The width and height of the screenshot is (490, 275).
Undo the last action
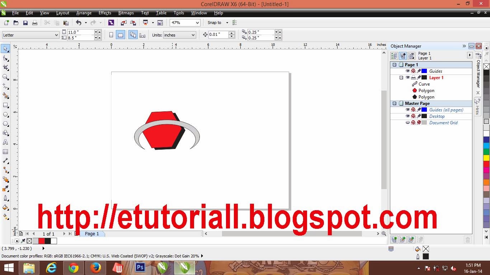(x=79, y=23)
